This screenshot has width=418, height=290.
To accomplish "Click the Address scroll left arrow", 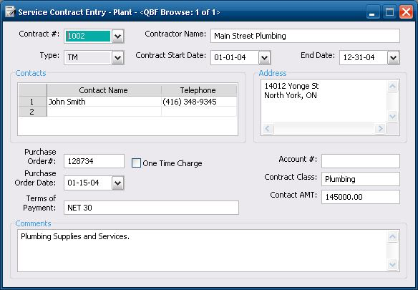I will point(268,129).
